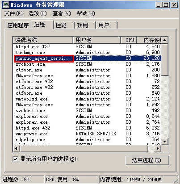Screen dimensions: 180x184
Task: Click the horizontal scroll-right arrow
Action: [158, 148]
